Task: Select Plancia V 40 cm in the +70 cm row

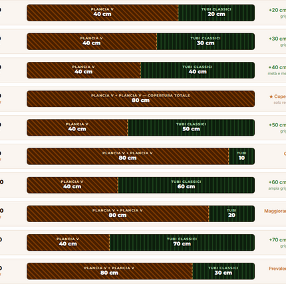Action: click(x=69, y=243)
